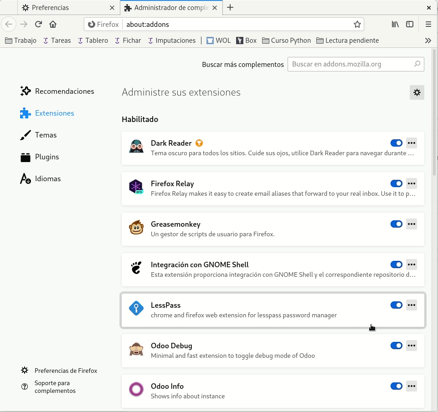
Task: Open the Library menu icon
Action: [x=395, y=24]
